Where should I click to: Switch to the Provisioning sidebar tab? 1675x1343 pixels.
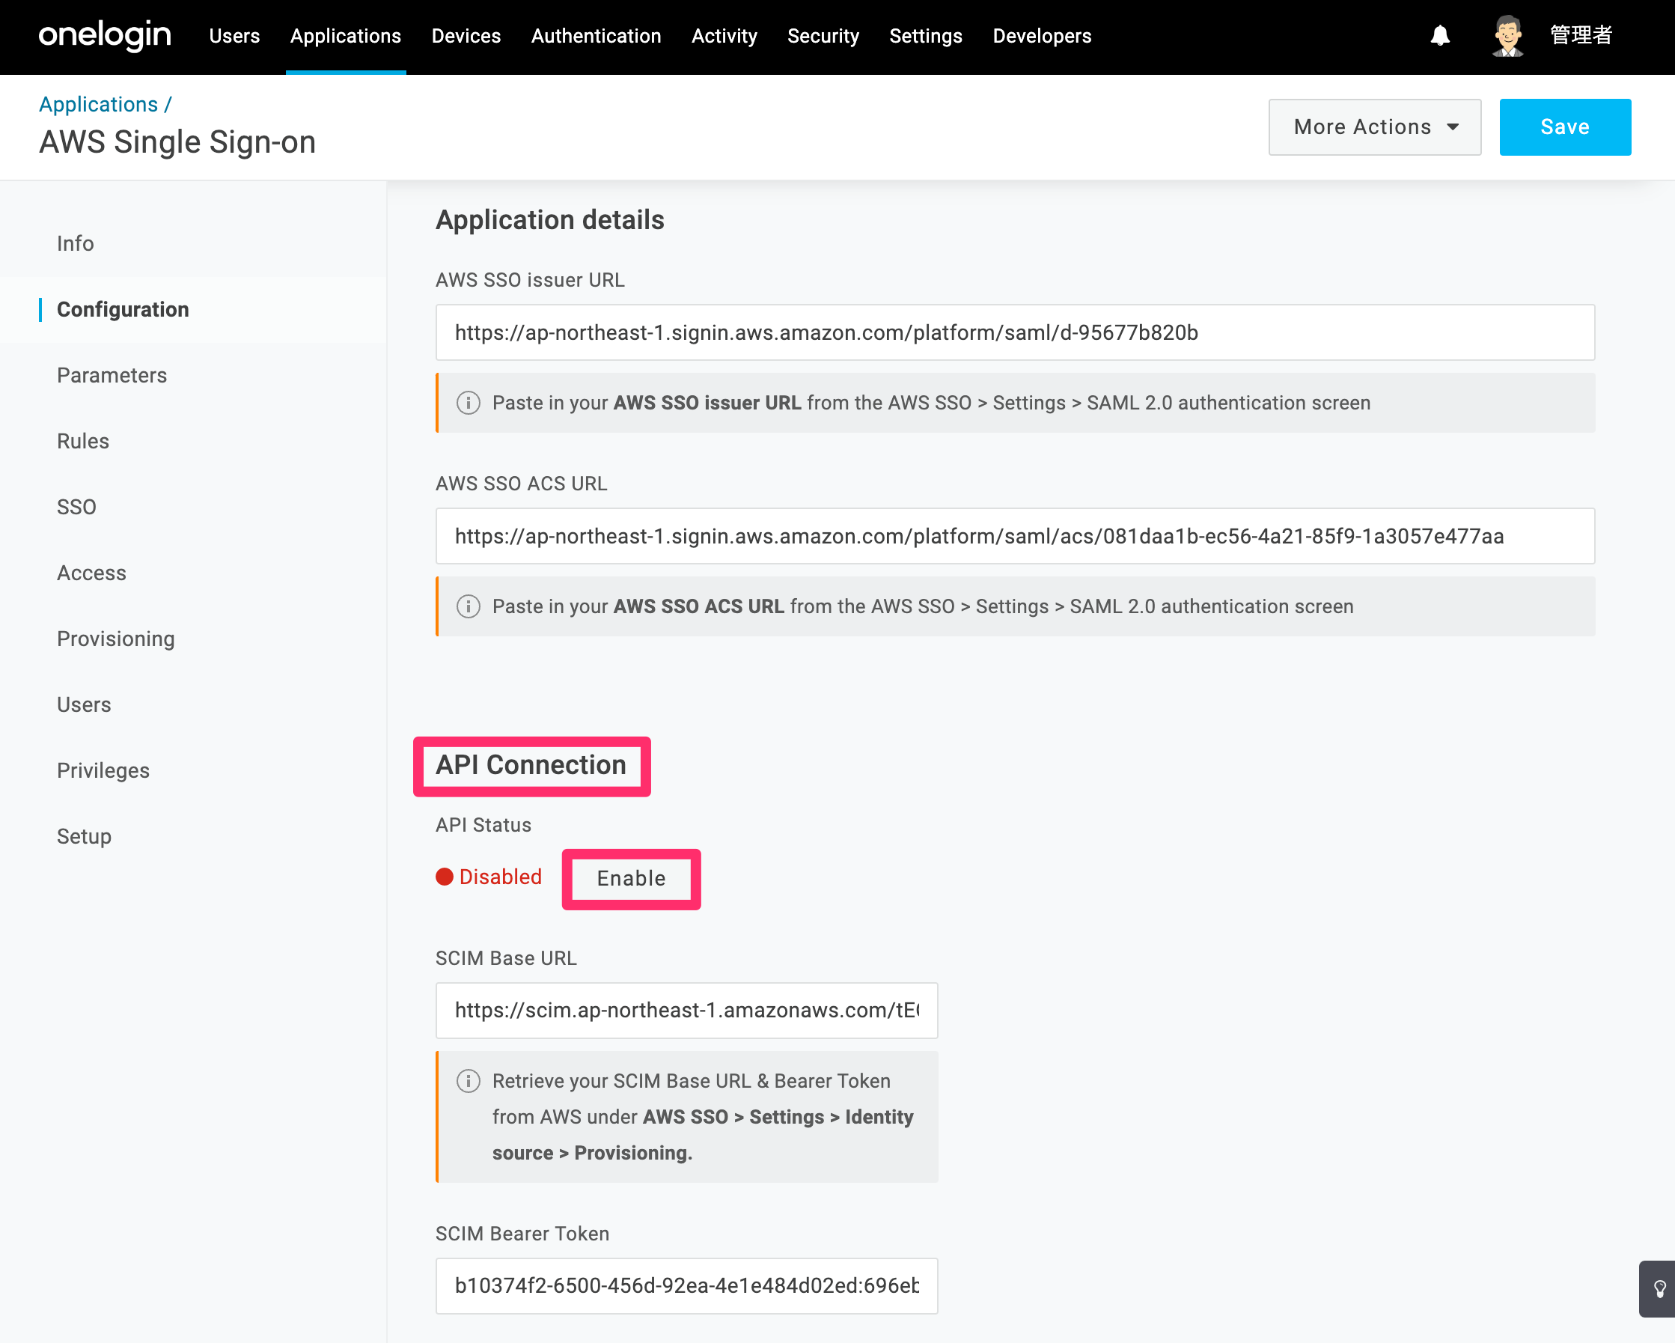116,639
